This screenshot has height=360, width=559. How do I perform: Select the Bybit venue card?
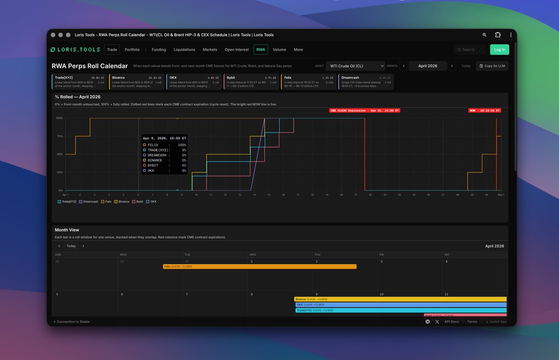(x=252, y=82)
